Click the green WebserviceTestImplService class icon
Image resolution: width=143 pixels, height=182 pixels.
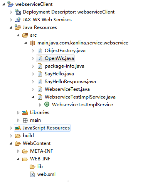tap(47, 104)
